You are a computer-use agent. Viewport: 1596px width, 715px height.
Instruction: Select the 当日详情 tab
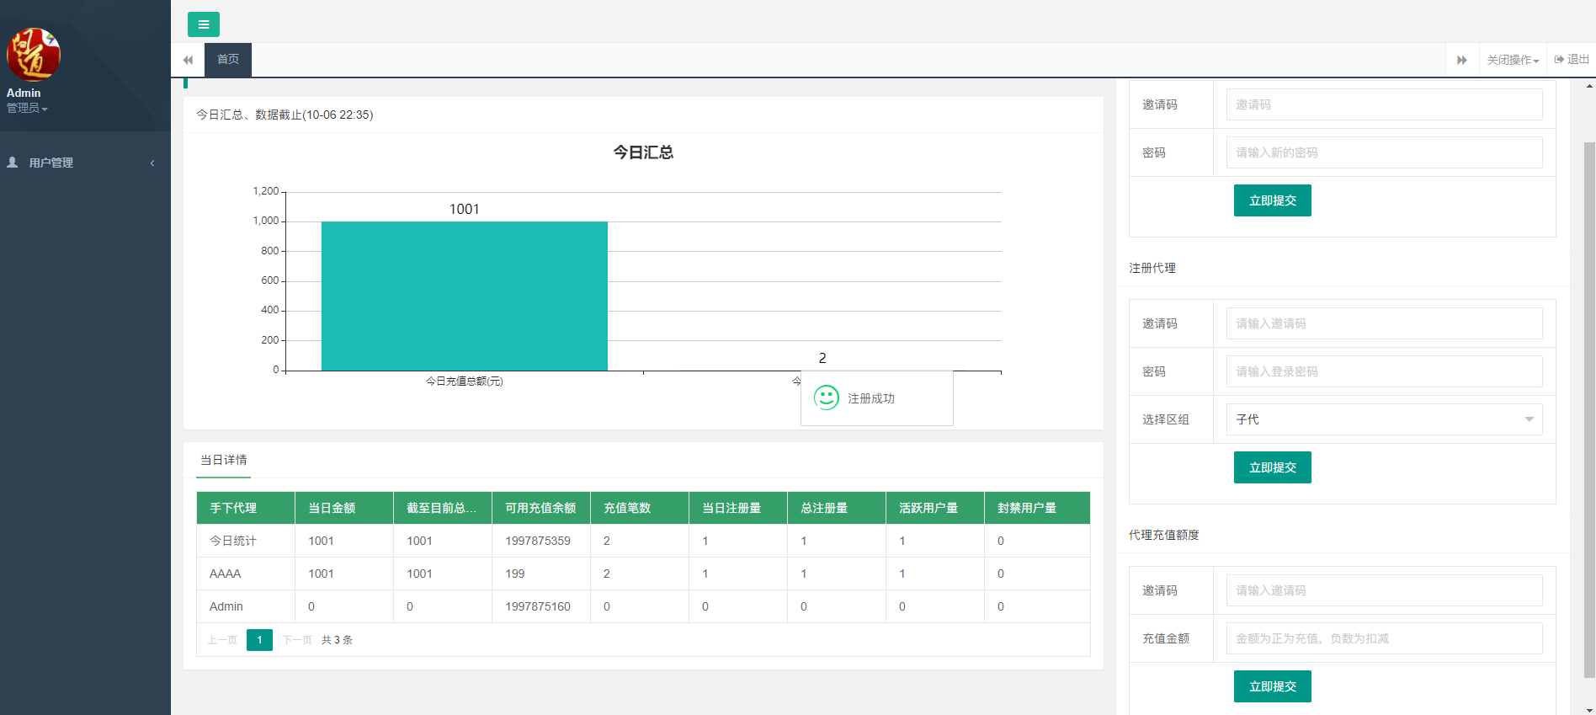(223, 460)
